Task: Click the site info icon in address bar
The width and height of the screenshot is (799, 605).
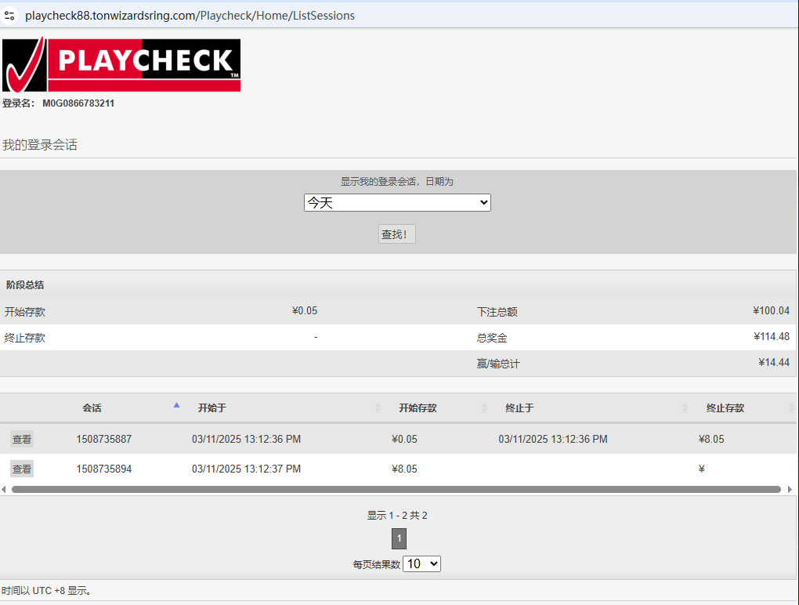Action: (9, 15)
